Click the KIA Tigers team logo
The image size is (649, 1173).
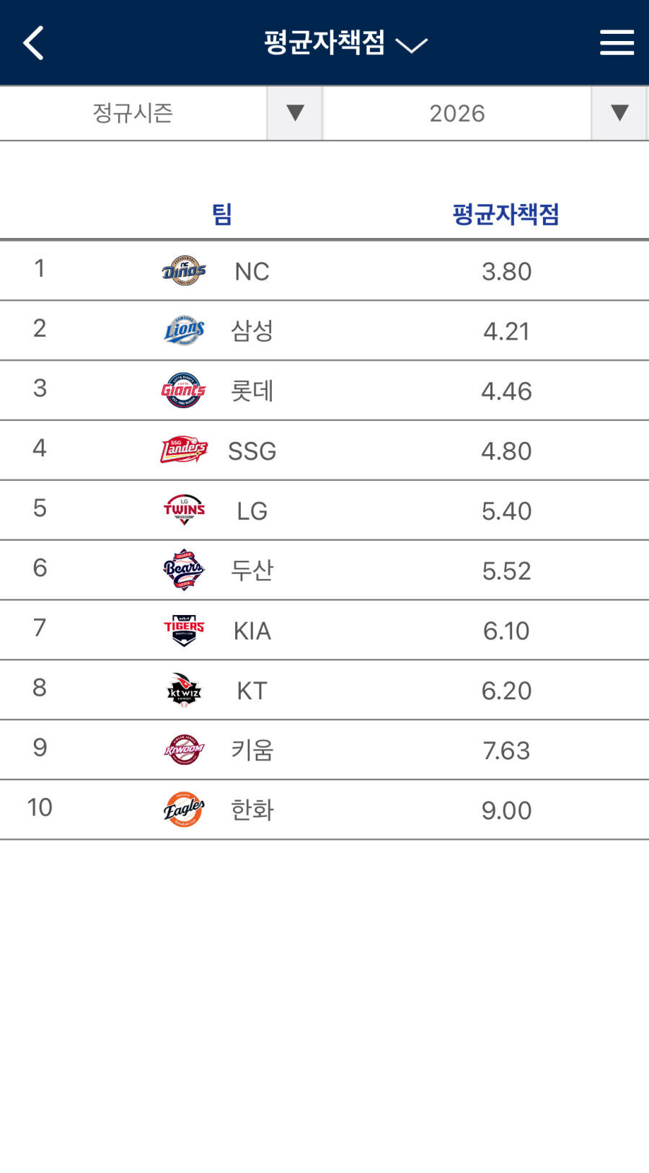click(184, 630)
